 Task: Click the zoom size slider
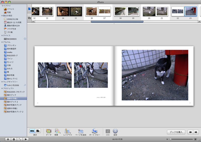(181, 139)
